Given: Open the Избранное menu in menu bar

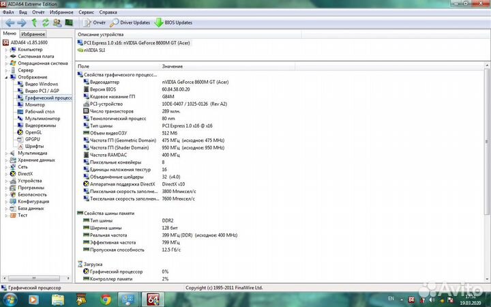Looking at the screenshot, I should (61, 12).
